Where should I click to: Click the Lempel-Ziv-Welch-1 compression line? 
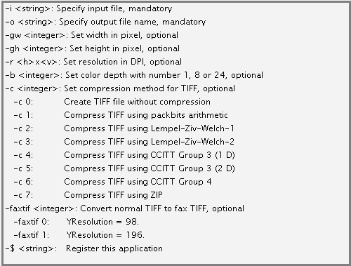tap(124, 128)
